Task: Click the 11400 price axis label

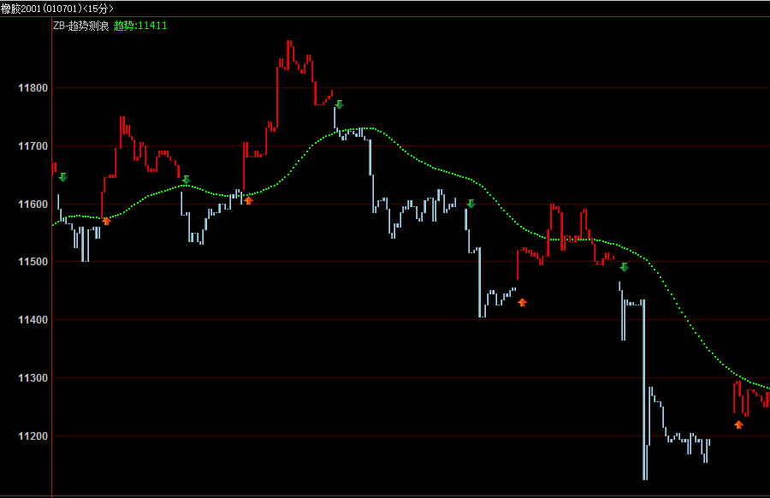Action: click(33, 320)
